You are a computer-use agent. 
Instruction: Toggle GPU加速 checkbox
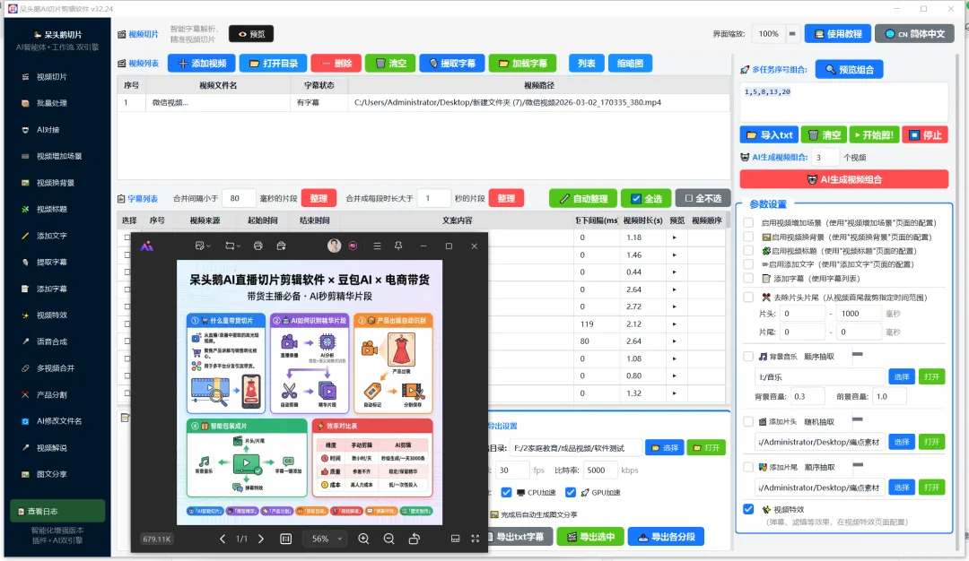pyautogui.click(x=571, y=493)
